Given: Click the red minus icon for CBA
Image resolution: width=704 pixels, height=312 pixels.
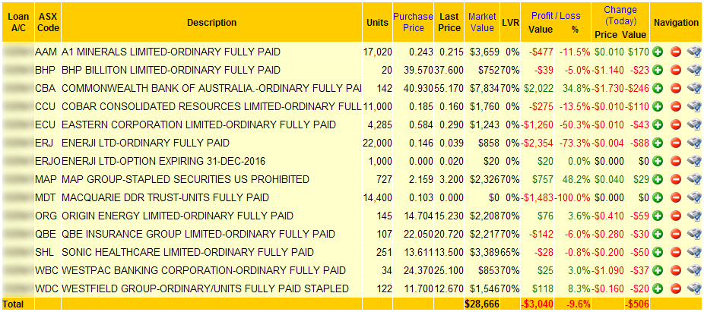Looking at the screenshot, I should 676,88.
